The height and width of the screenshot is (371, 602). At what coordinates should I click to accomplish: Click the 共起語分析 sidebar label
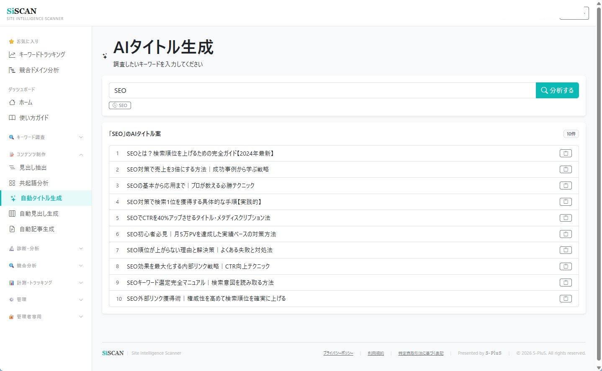pyautogui.click(x=34, y=183)
